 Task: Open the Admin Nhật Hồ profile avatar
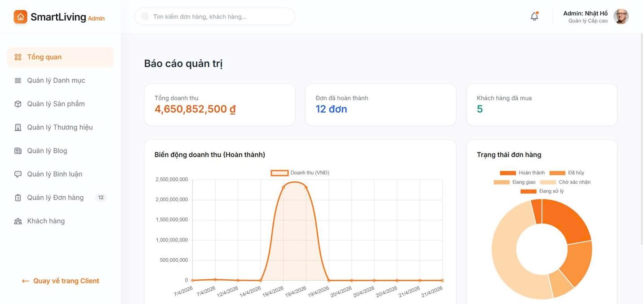[621, 17]
